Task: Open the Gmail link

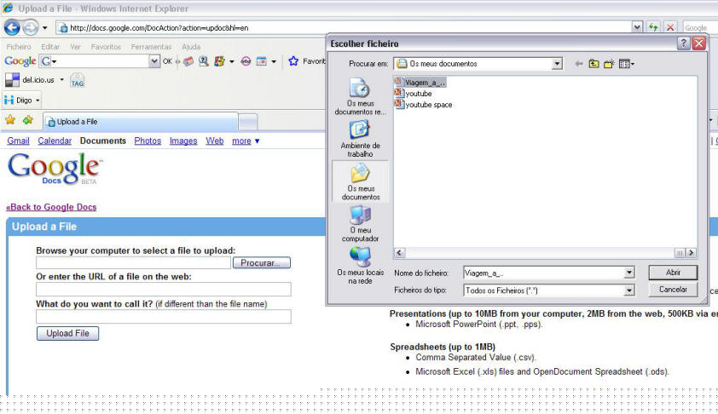Action: click(18, 141)
